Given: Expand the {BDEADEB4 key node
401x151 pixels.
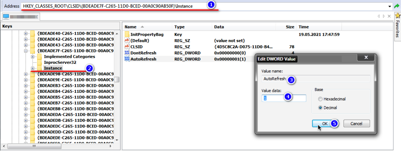Looking at the screenshot, I should point(25,91).
